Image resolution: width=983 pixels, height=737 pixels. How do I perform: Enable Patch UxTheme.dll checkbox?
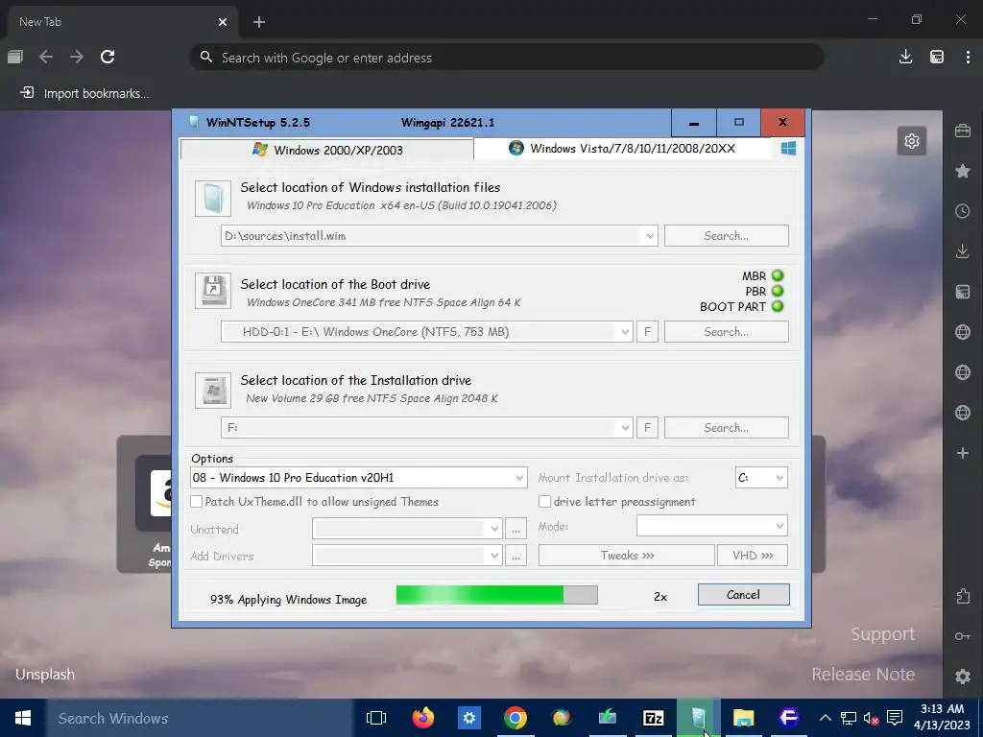coord(196,501)
